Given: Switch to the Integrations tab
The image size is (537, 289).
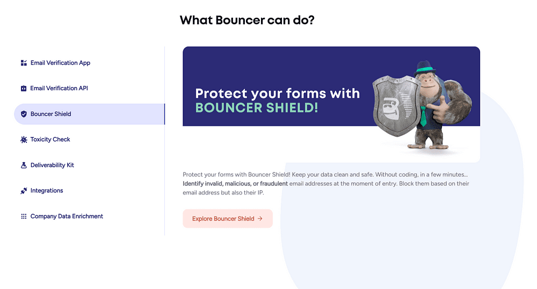Looking at the screenshot, I should [x=47, y=190].
